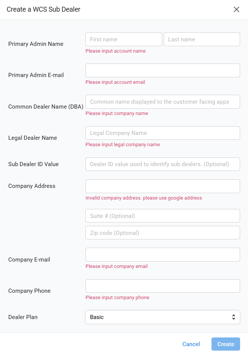Click the Primary Admin Name label

pyautogui.click(x=36, y=44)
